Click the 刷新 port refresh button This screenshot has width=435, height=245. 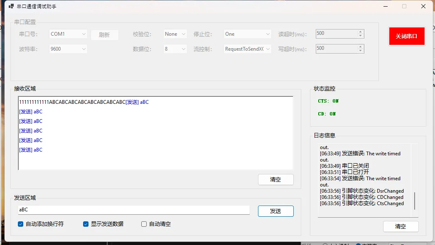click(104, 35)
